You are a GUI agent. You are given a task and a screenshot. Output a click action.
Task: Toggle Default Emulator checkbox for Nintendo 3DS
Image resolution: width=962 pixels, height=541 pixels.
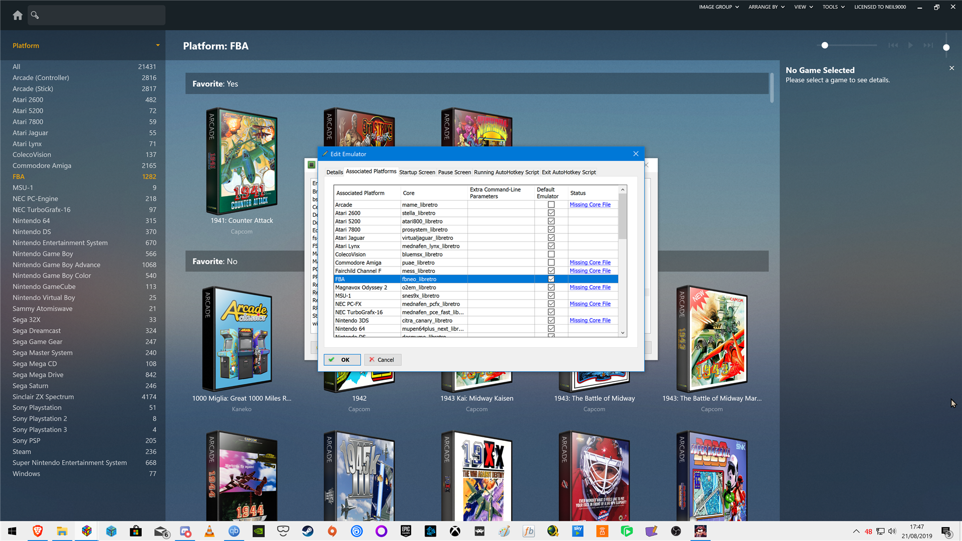coord(551,320)
